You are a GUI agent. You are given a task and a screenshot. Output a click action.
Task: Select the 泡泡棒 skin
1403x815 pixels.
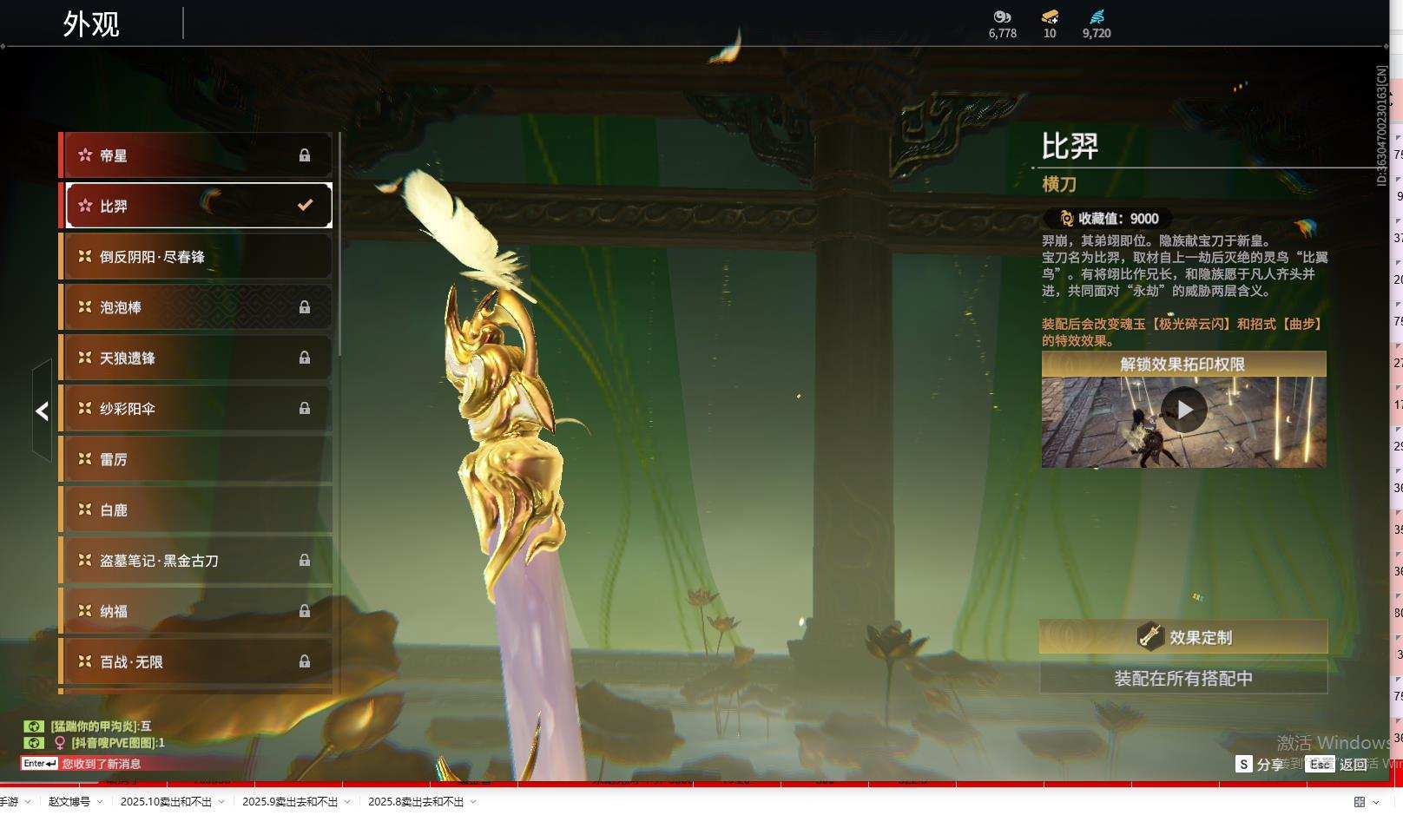[x=195, y=307]
